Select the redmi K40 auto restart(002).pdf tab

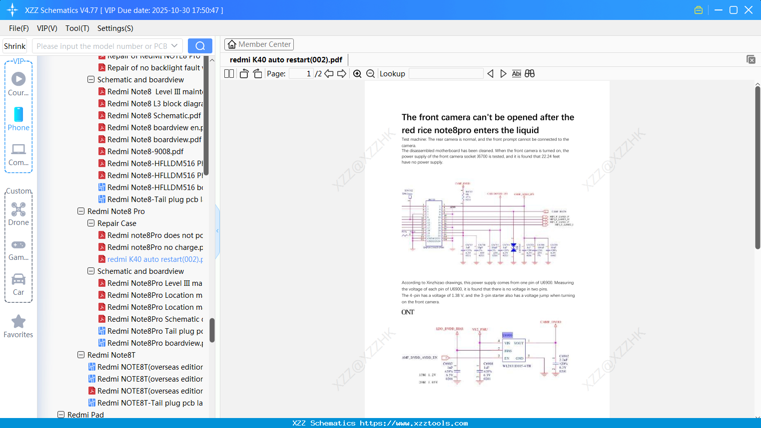click(x=286, y=60)
